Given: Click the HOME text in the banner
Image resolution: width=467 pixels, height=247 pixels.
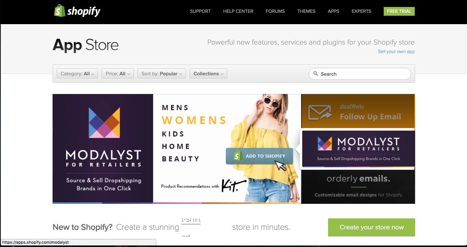Looking at the screenshot, I should (x=176, y=146).
